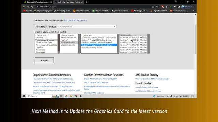The width and height of the screenshot is (218, 122).
Task: Click the tab search chevron in title bar
Action: pyautogui.click(x=176, y=2)
